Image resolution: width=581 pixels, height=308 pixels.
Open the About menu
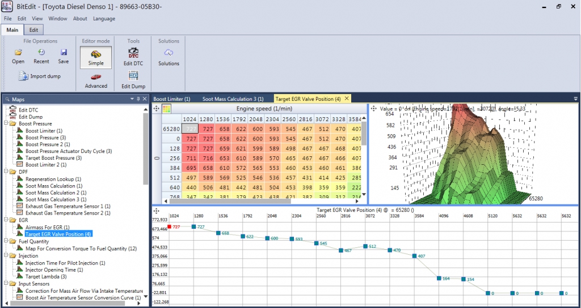pos(80,19)
